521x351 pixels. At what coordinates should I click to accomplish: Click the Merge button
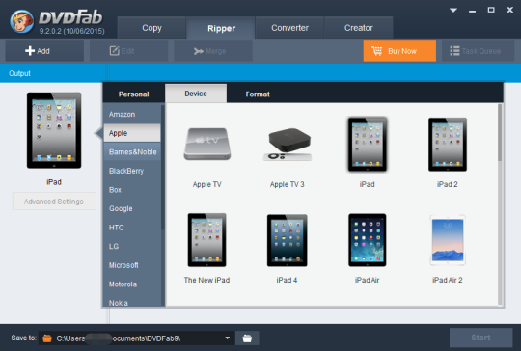213,51
